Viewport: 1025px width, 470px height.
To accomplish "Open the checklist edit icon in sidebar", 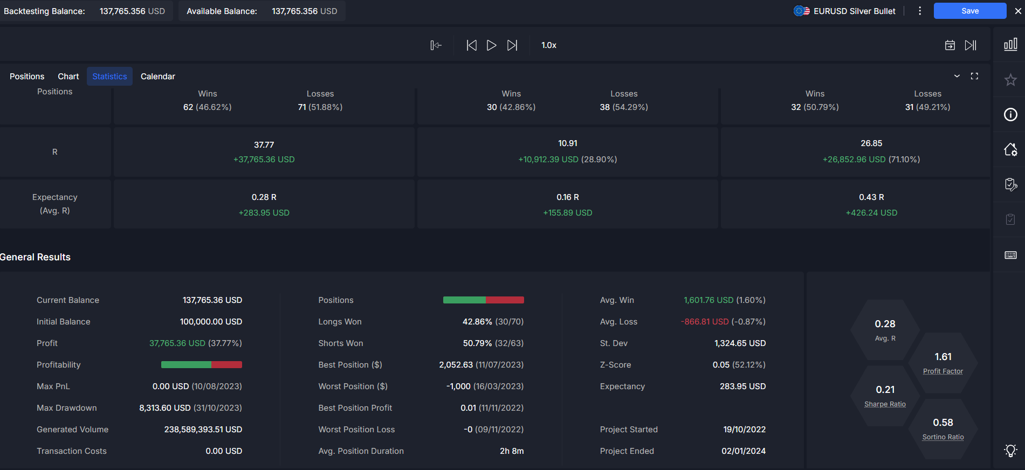I will 1010,184.
